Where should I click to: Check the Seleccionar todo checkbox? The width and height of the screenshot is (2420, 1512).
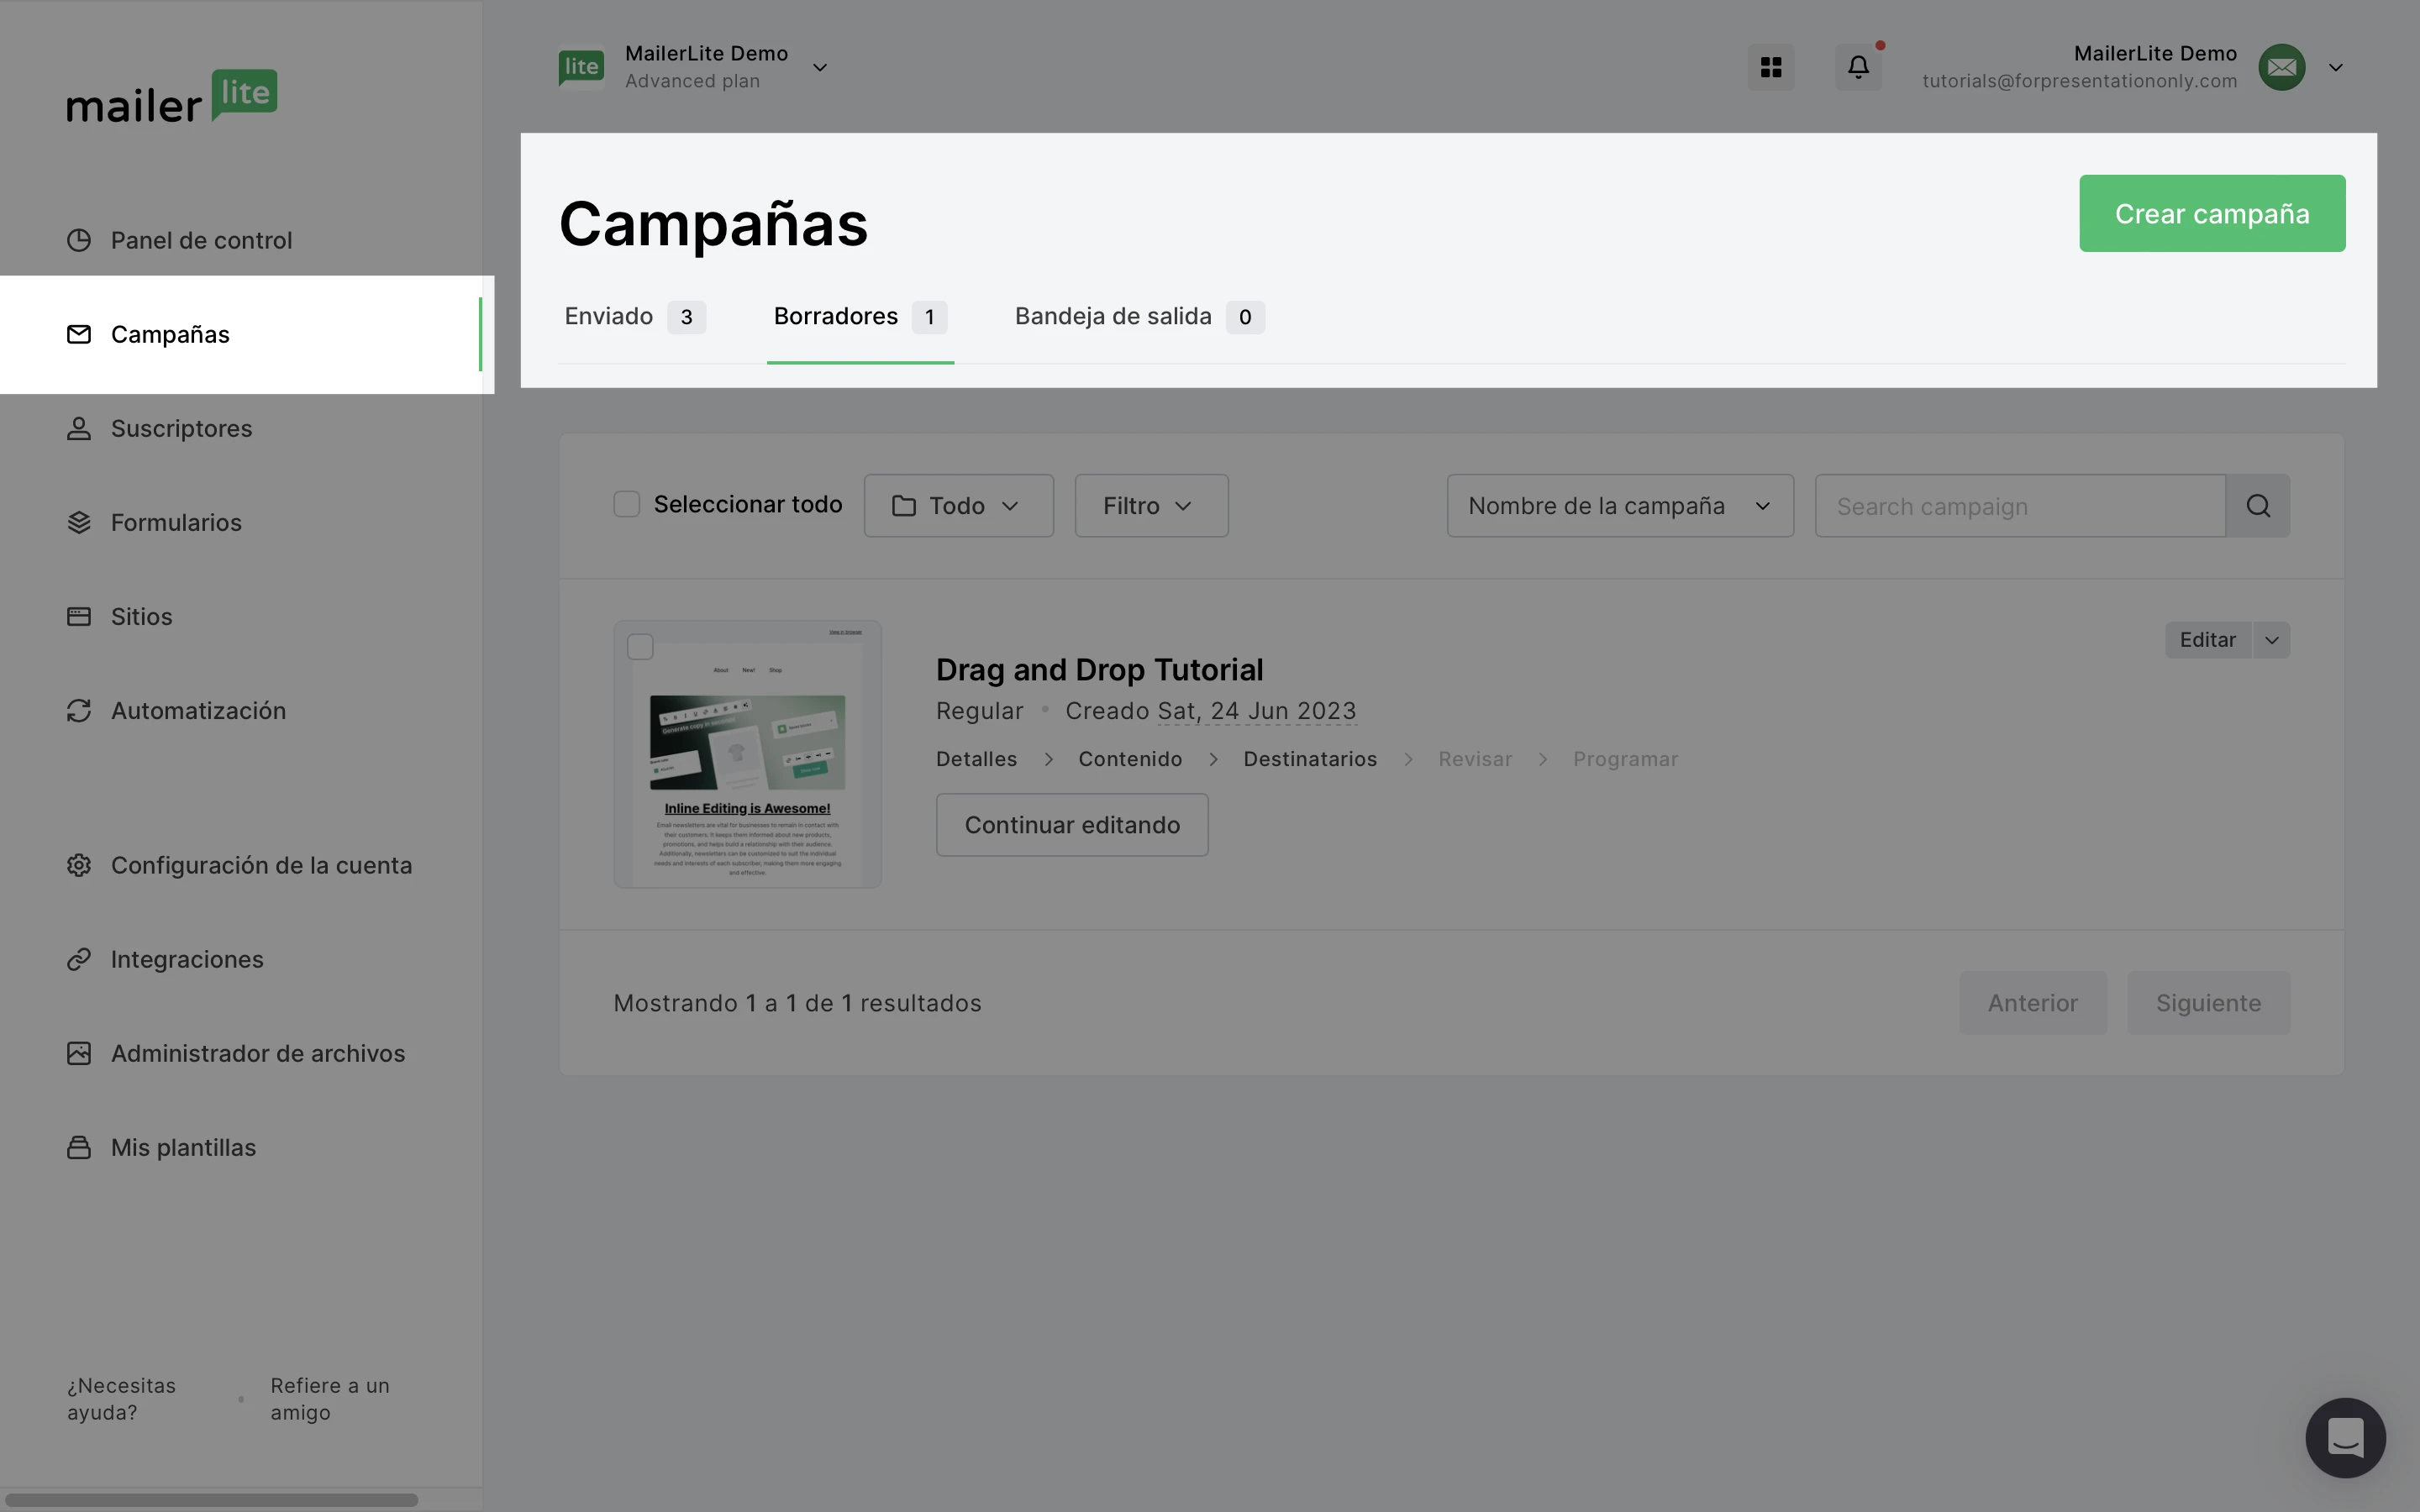tap(627, 505)
